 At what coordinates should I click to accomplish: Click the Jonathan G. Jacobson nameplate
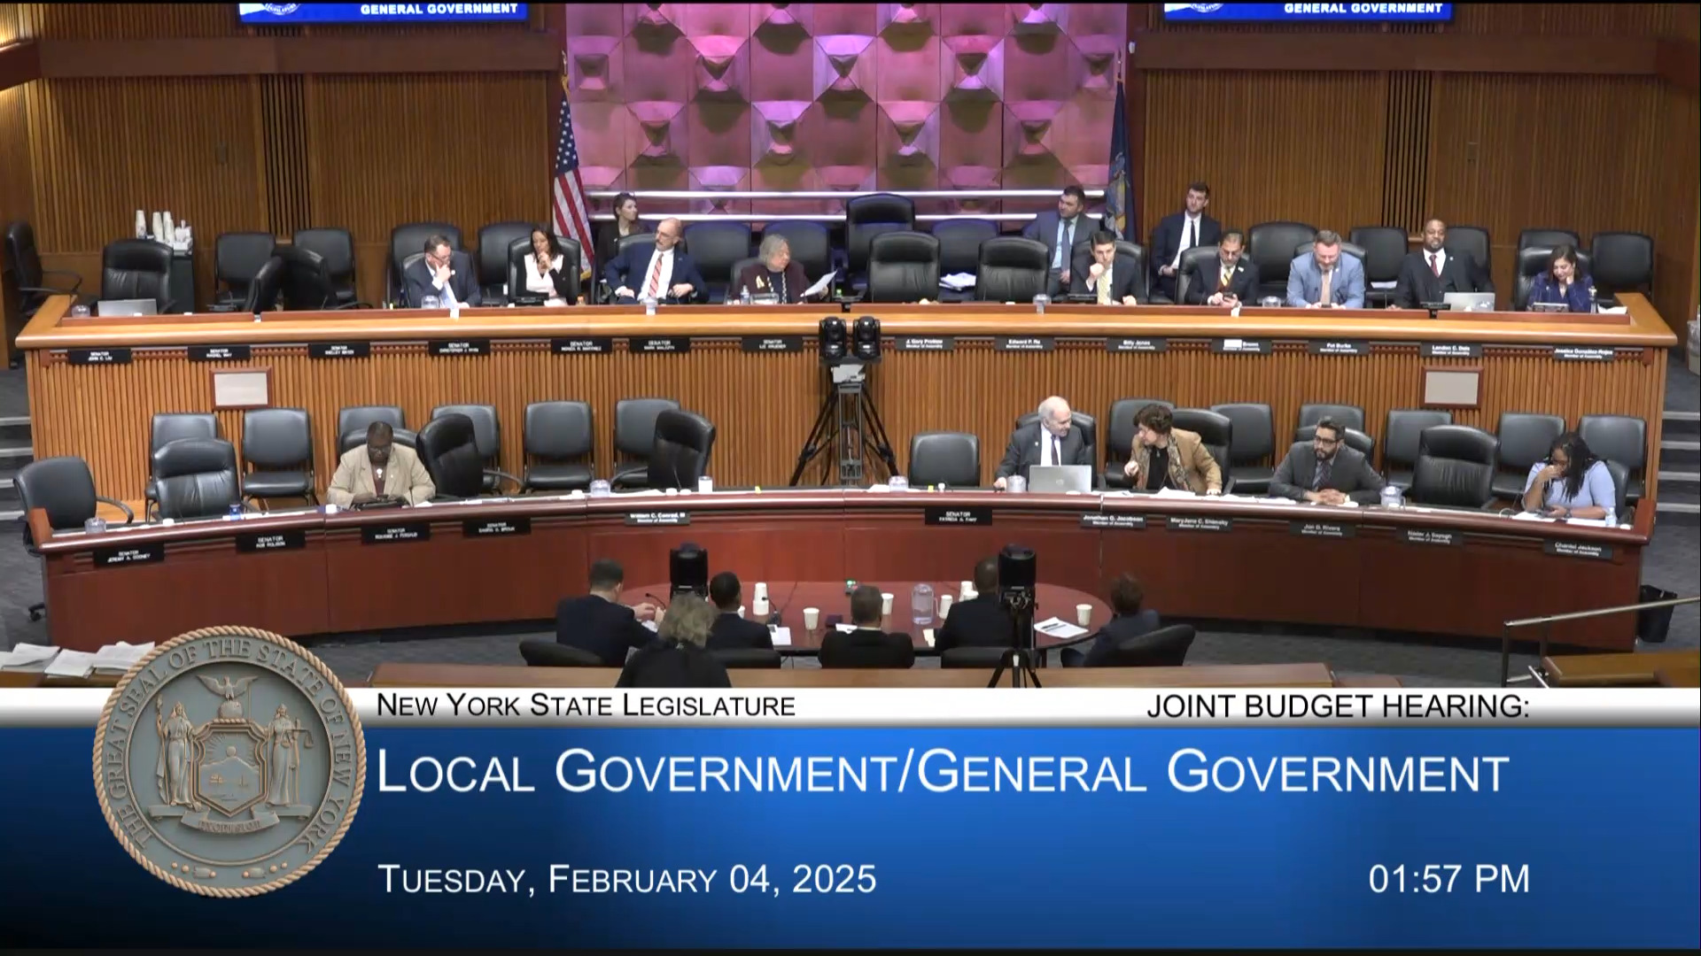(x=1113, y=520)
